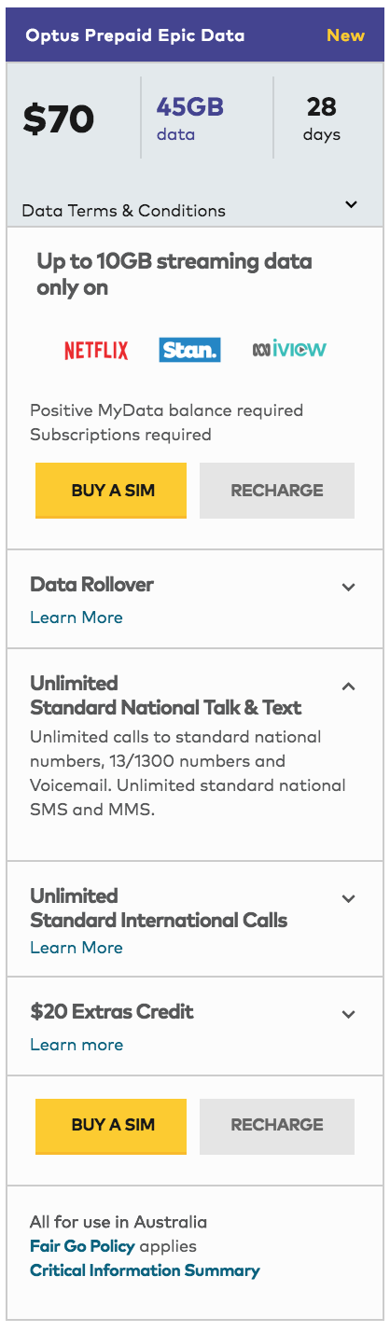Click the ABC iview logo
The image size is (390, 1332).
pyautogui.click(x=289, y=350)
